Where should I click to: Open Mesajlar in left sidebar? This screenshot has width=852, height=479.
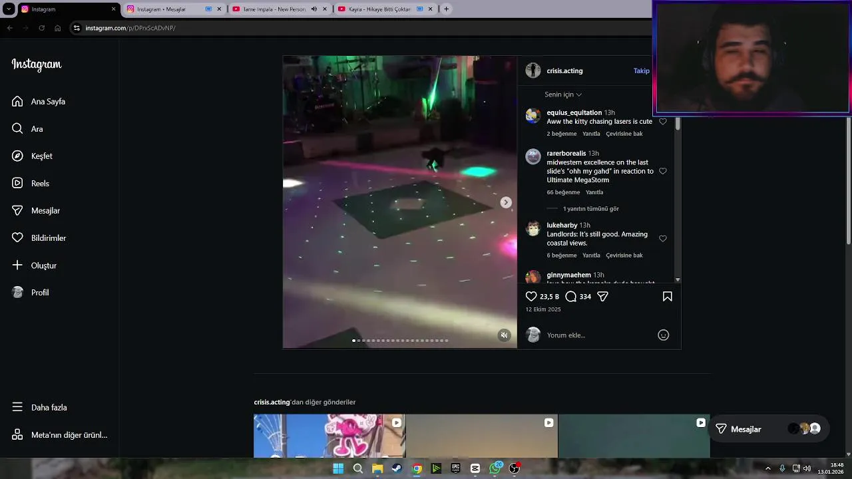pyautogui.click(x=36, y=210)
